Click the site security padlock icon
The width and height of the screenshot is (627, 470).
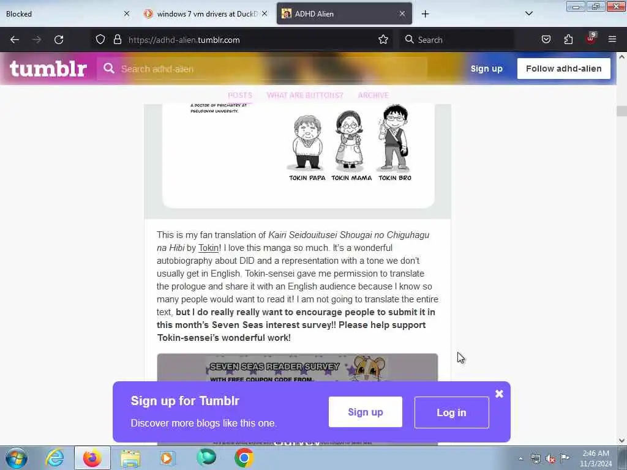click(x=117, y=39)
